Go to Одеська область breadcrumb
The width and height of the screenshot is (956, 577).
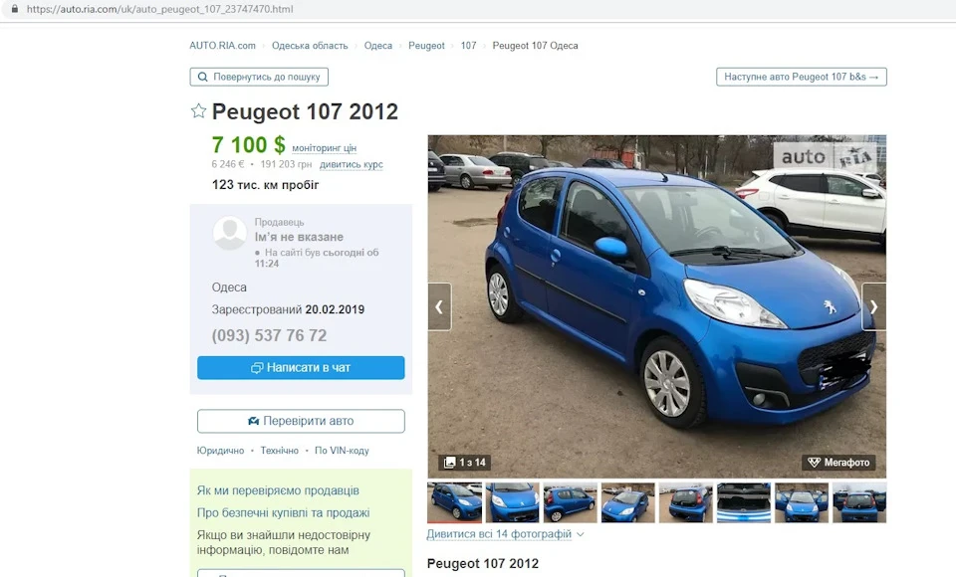coord(310,46)
